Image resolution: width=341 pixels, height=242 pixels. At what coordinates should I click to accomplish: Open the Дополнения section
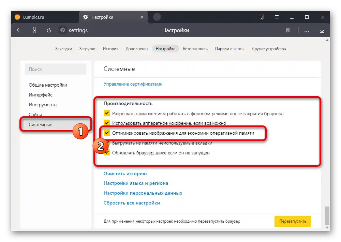click(x=137, y=49)
